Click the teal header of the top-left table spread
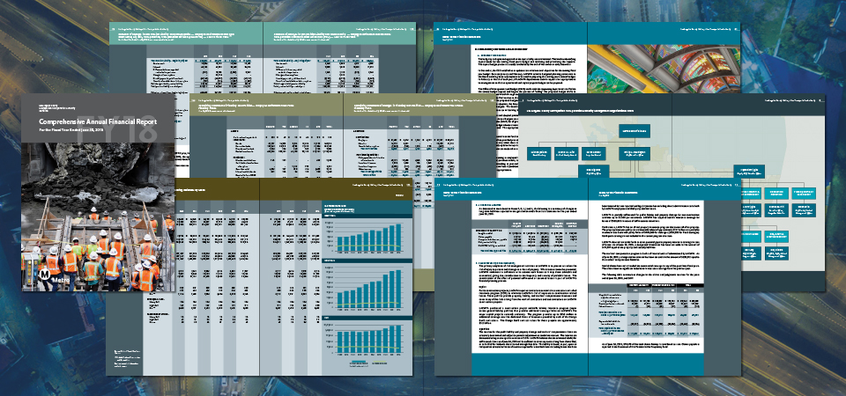This screenshot has height=396, width=846. pos(264,33)
